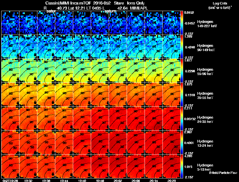Select the 35-55 keV image panel at 19:56
The height and width of the screenshot is (182, 239).
click(x=100, y=94)
